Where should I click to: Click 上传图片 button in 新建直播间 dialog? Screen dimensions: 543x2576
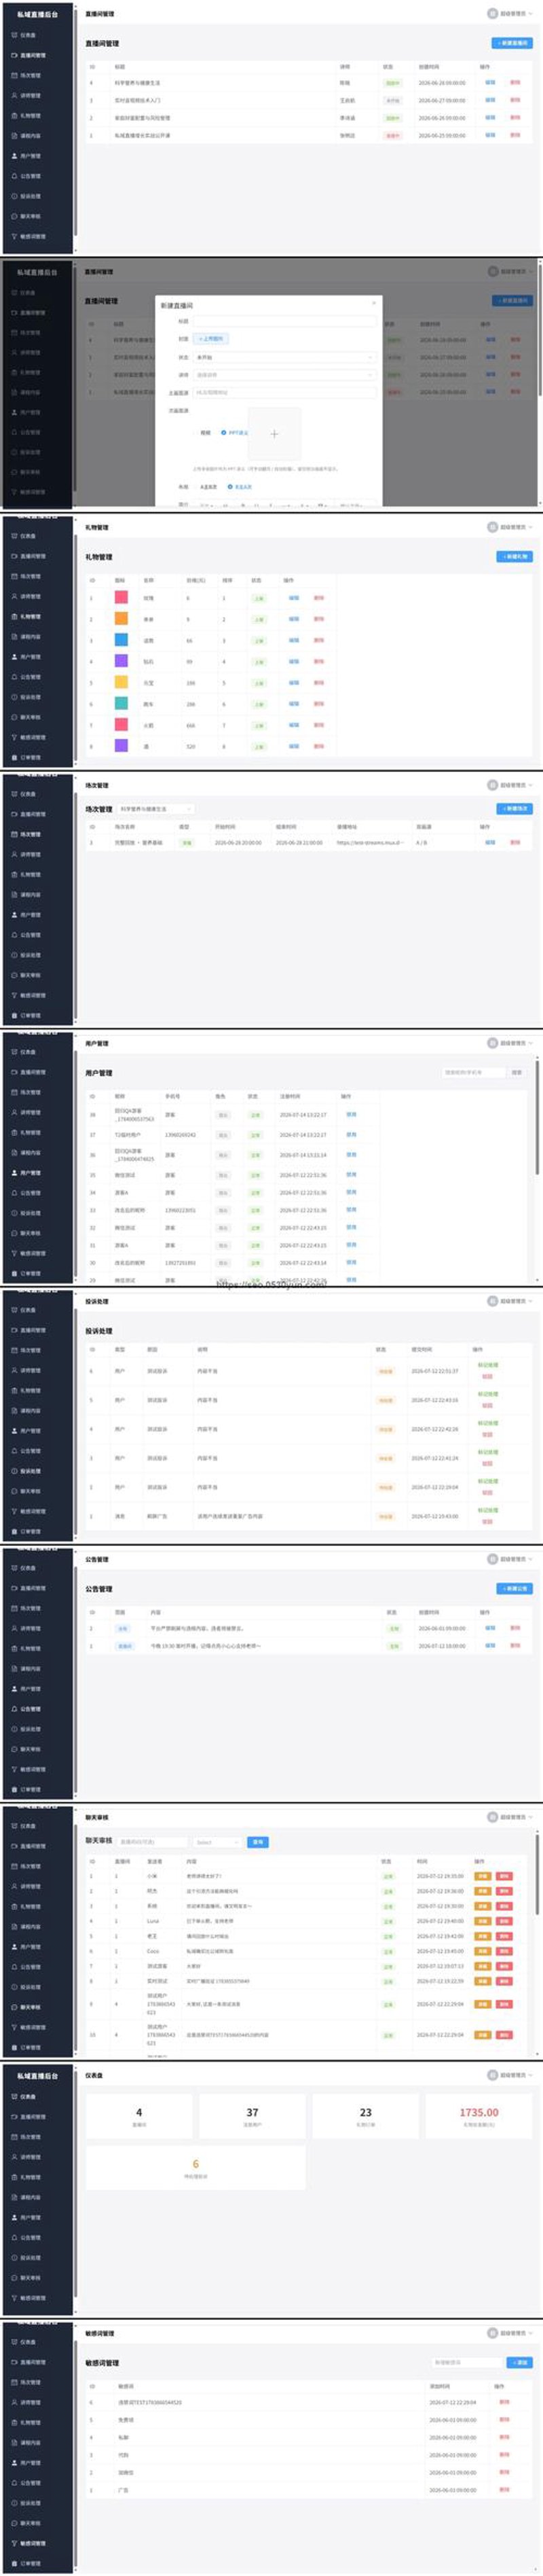[211, 339]
